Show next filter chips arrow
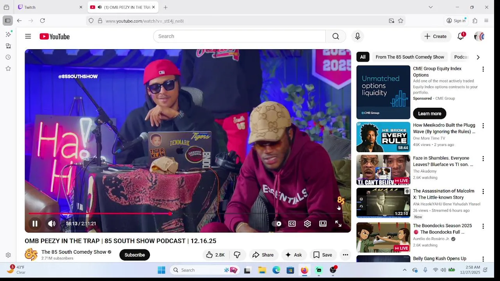This screenshot has height=281, width=500. 478,57
